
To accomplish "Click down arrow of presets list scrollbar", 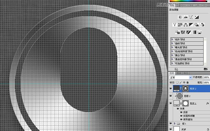I will click(205, 64).
